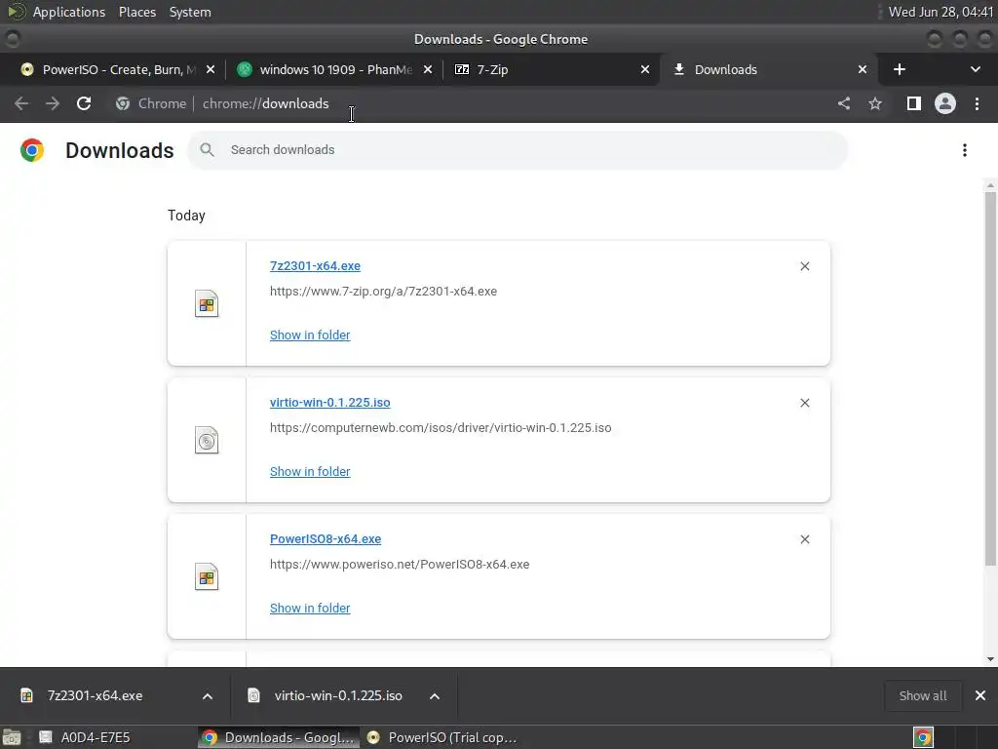Show PowerISO8-x64.exe in folder

click(x=310, y=609)
